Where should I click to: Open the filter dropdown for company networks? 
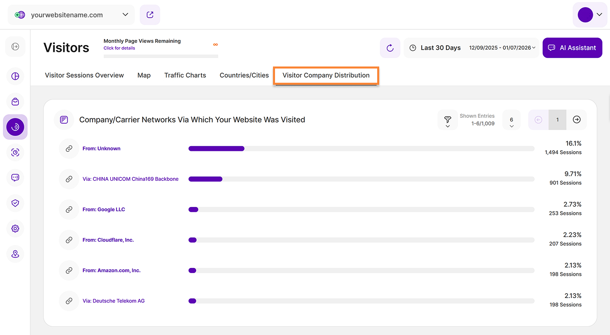point(447,120)
